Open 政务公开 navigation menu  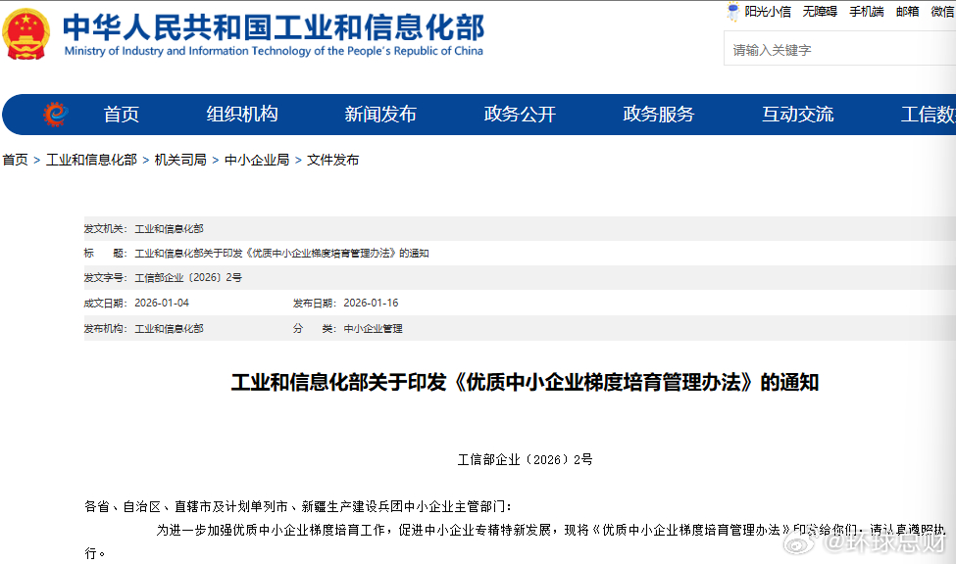[x=520, y=114]
